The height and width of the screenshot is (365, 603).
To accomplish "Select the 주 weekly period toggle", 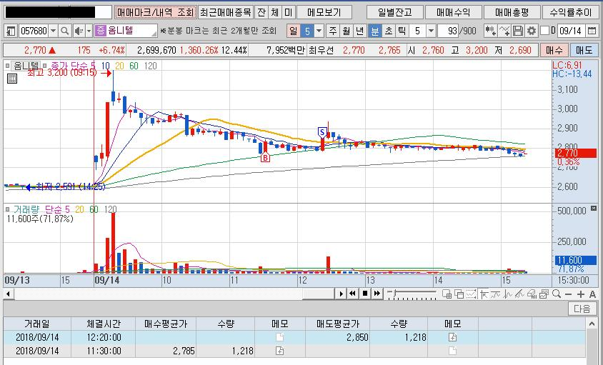I will [x=333, y=31].
